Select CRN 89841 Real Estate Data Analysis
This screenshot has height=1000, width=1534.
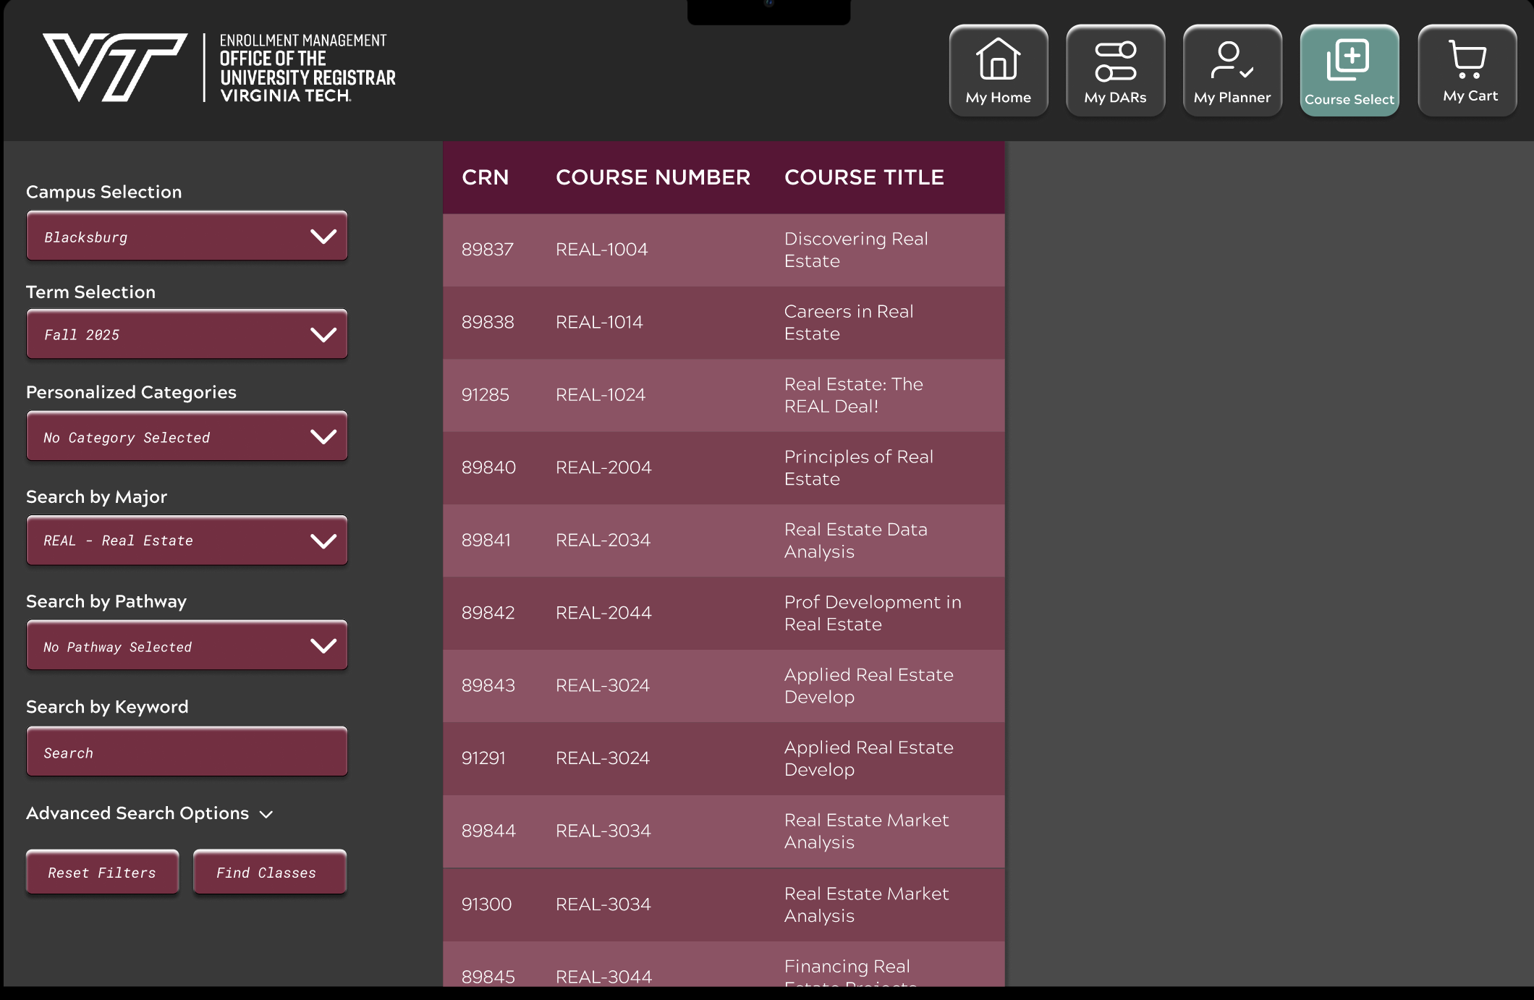pyautogui.click(x=724, y=541)
